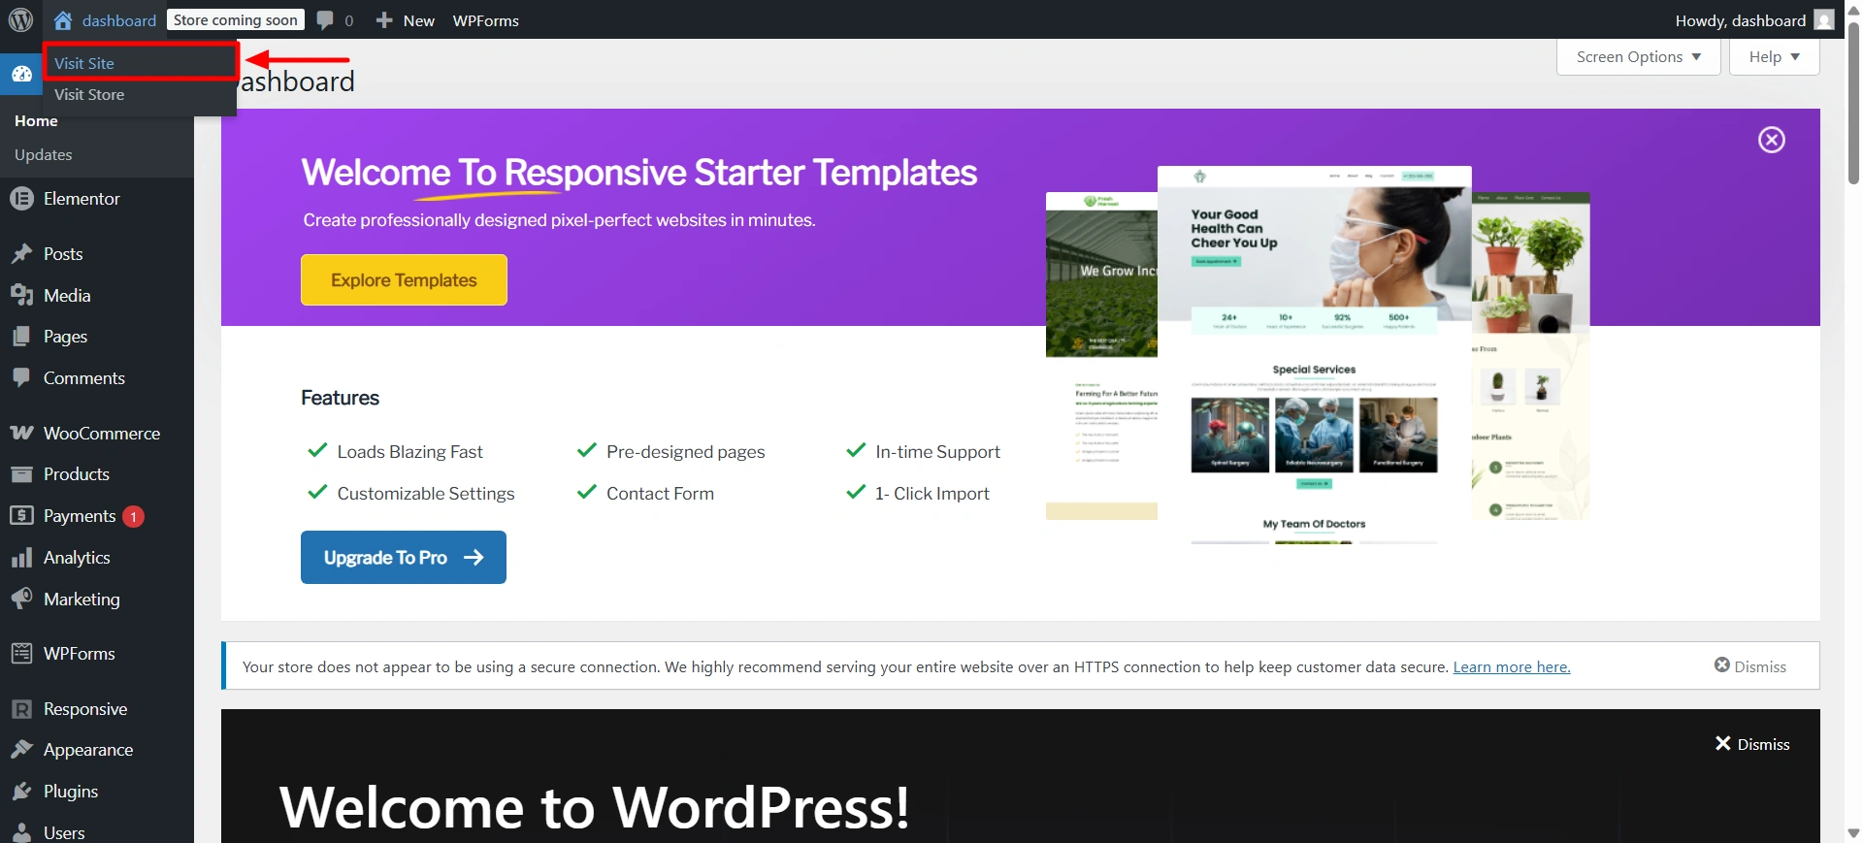The width and height of the screenshot is (1863, 843).
Task: Click the Appearance brush icon
Action: coord(21,750)
